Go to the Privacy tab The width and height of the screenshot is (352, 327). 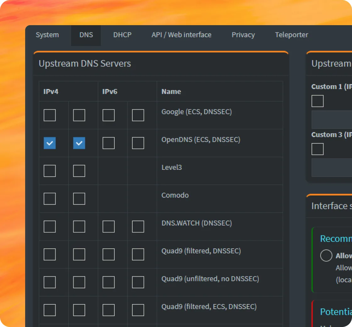(x=243, y=35)
